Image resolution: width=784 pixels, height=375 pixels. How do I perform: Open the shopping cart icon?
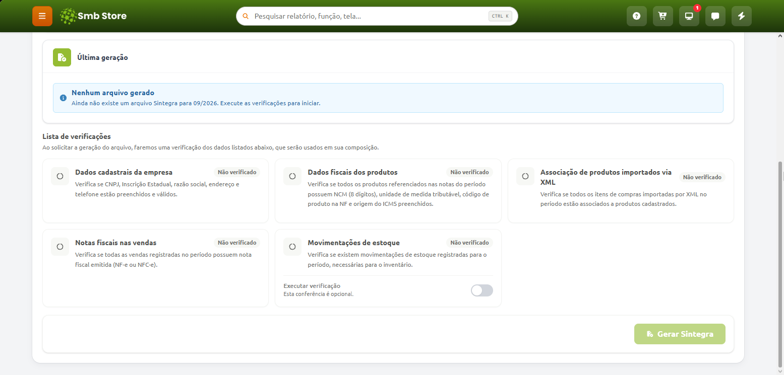pos(663,16)
